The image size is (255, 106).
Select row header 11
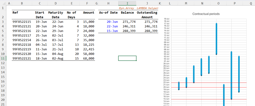2,58
